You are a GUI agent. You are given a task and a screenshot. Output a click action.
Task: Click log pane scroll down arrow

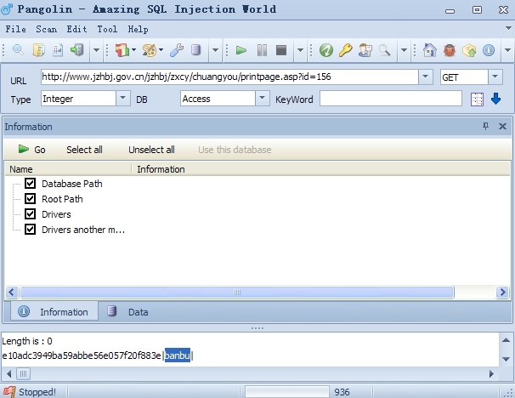point(506,359)
